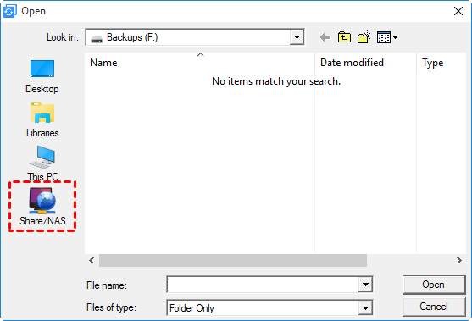Click the Open button
472x321 pixels.
tap(434, 285)
